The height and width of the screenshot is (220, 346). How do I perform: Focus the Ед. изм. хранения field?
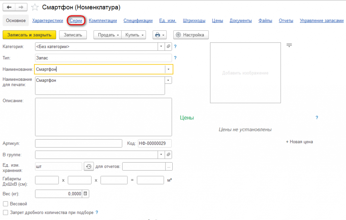(58, 167)
